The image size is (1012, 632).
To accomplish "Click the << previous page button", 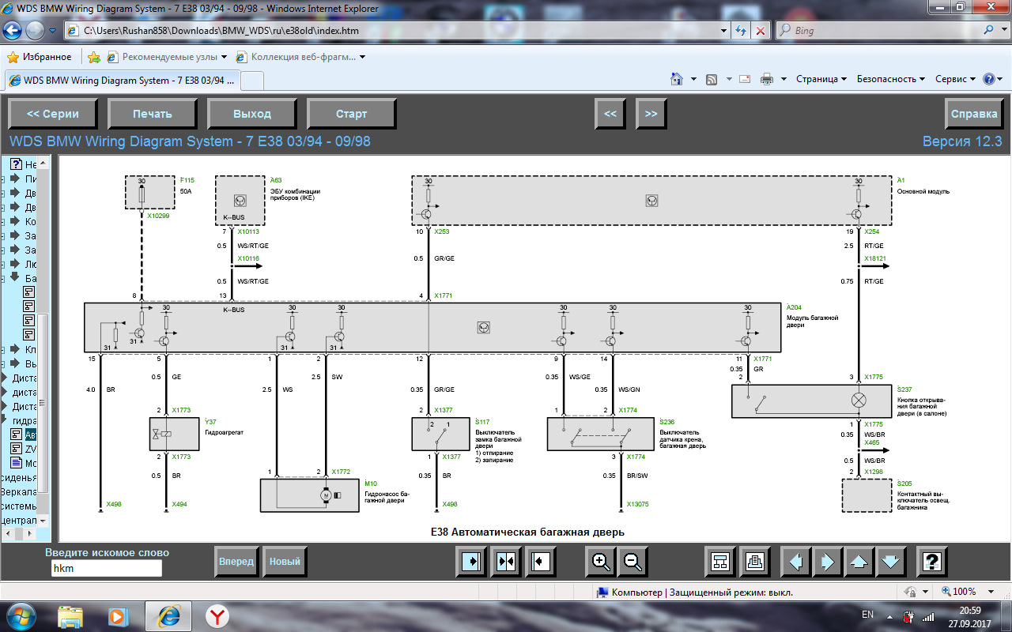I will point(610,114).
